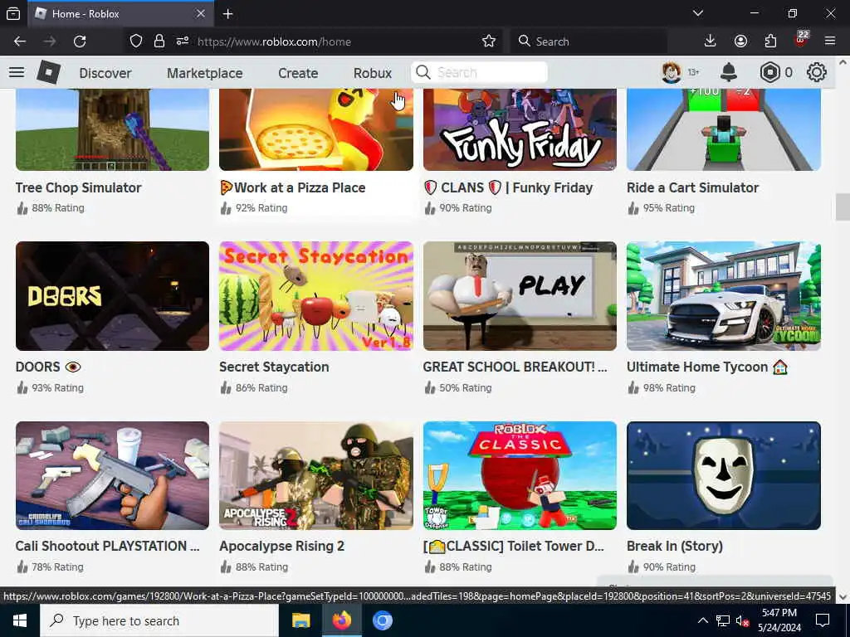Click the Roblox logo icon
Image resolution: width=850 pixels, height=637 pixels.
(49, 72)
